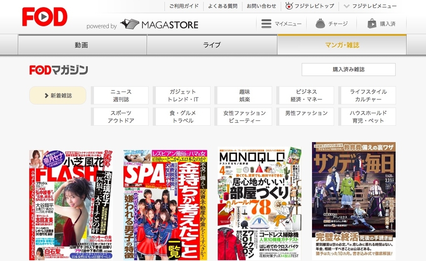Screen dimensions: 426x261
Task: Click the Fuji TV eye logo icon
Action: [289, 6]
